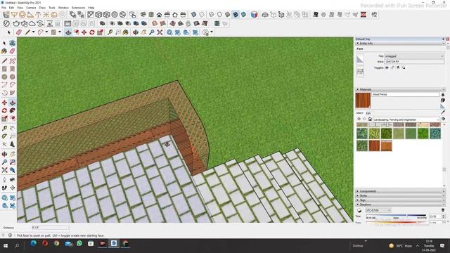Viewport: 450px width, 253px height.
Task: Select the Rotate tool in top toolbar
Action: coord(92,32)
